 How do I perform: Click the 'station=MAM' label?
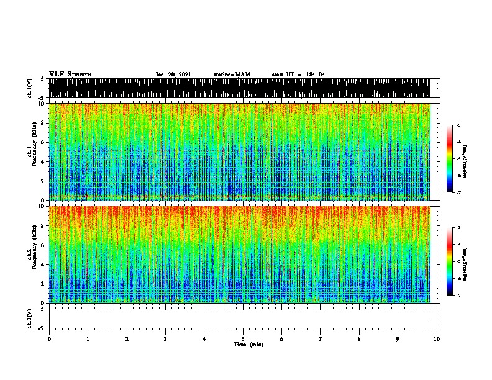pos(232,75)
